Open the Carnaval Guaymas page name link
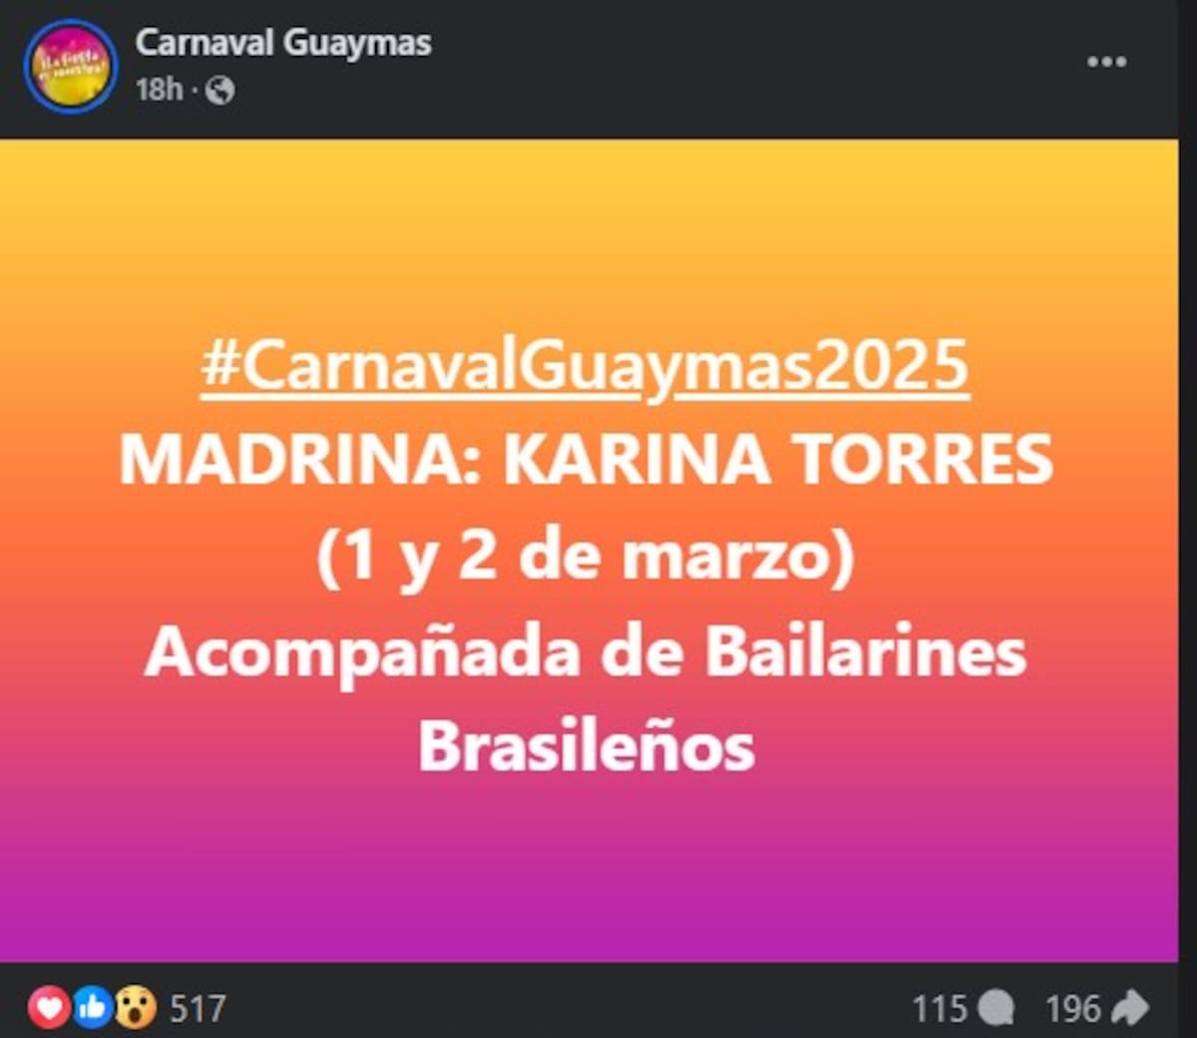Screen dimensions: 1197x1038 283,43
